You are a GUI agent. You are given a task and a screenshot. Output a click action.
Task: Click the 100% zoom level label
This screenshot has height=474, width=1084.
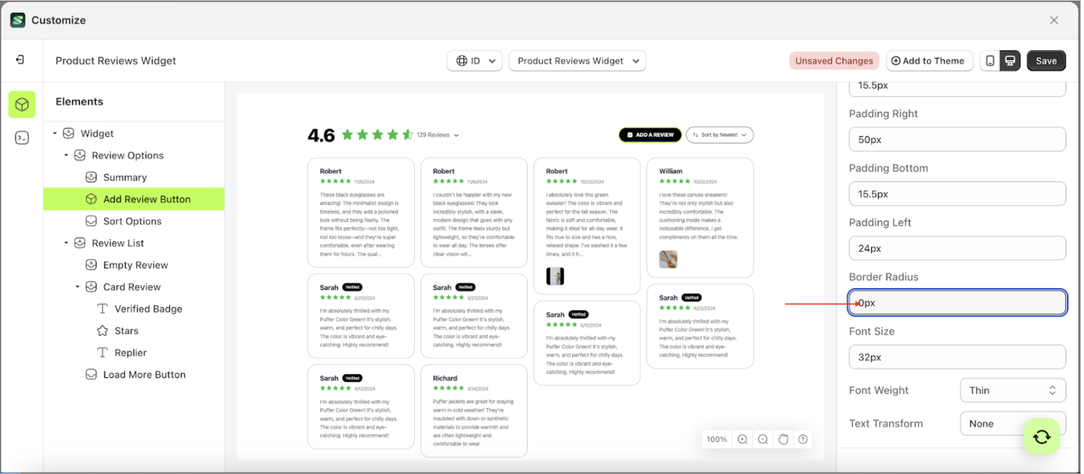pyautogui.click(x=717, y=439)
